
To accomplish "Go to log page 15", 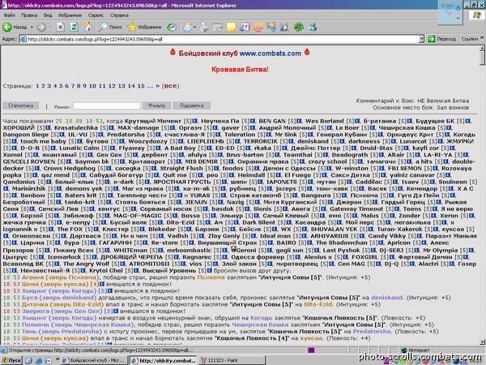I will pos(141,86).
